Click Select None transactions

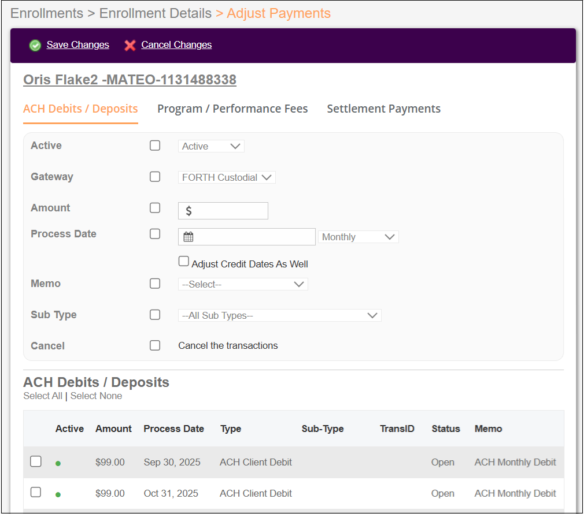[96, 396]
